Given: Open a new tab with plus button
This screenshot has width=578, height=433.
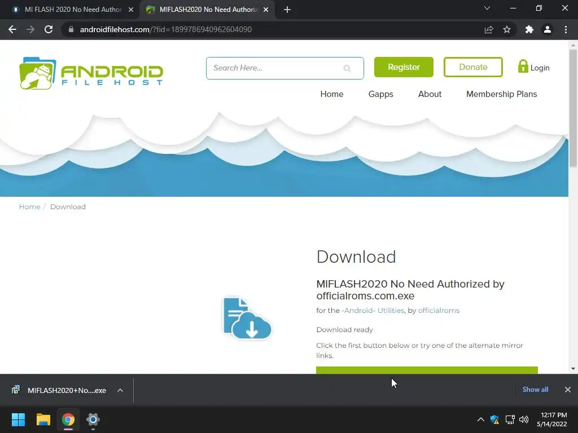Looking at the screenshot, I should coord(287,10).
